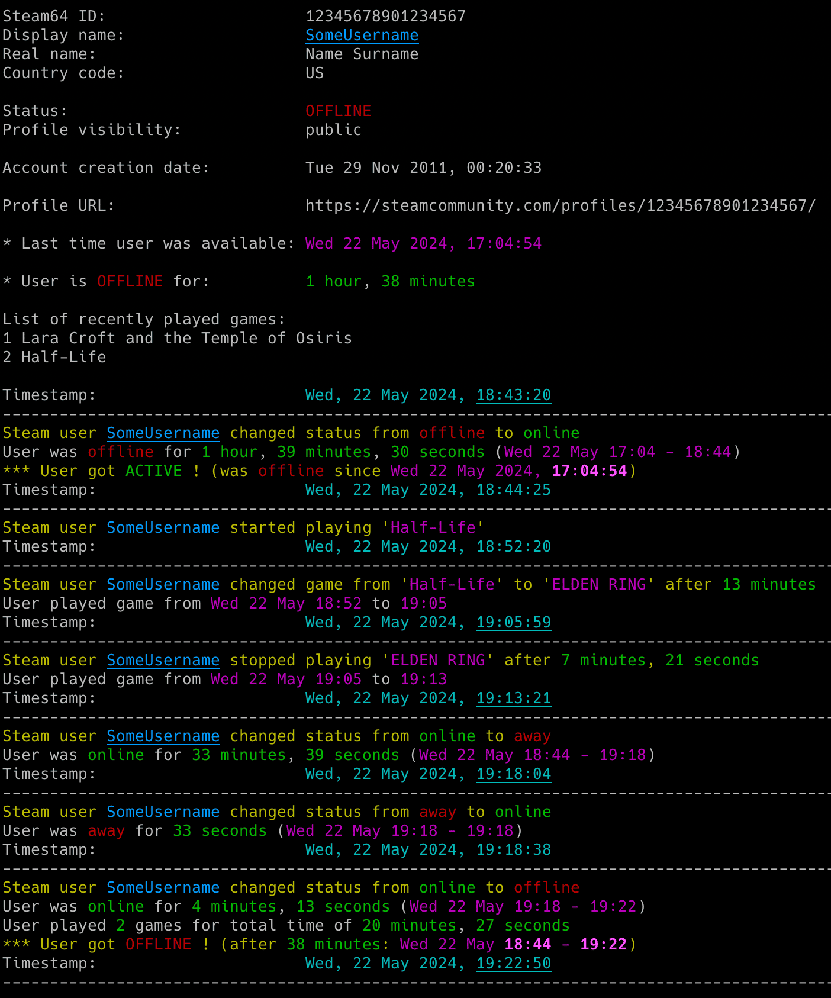The width and height of the screenshot is (831, 998).
Task: Click the country code value US
Action: (315, 73)
